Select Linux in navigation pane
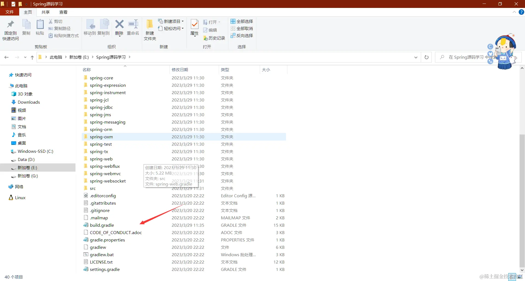Screen dimensions: 525x281 pyautogui.click(x=20, y=198)
